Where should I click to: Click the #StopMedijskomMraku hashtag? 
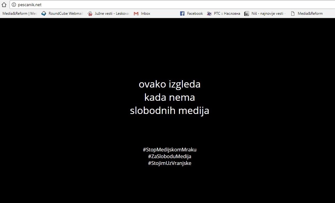point(169,150)
